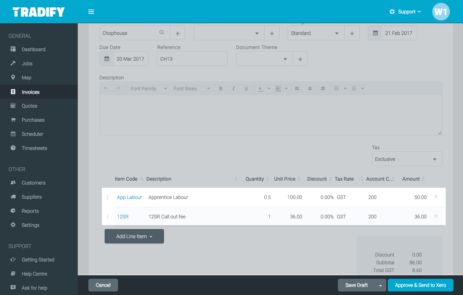Toggle bold formatting in the Description editor
Image resolution: width=463 pixels, height=295 pixels.
[221, 88]
